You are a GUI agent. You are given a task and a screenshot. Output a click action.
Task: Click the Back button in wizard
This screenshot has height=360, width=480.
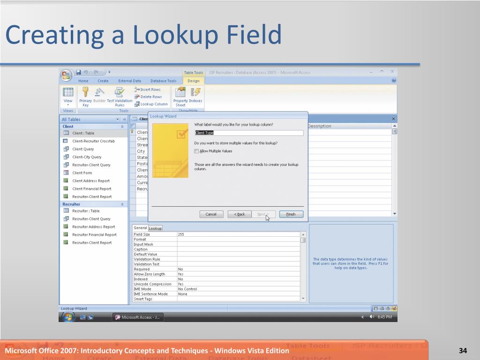240,214
